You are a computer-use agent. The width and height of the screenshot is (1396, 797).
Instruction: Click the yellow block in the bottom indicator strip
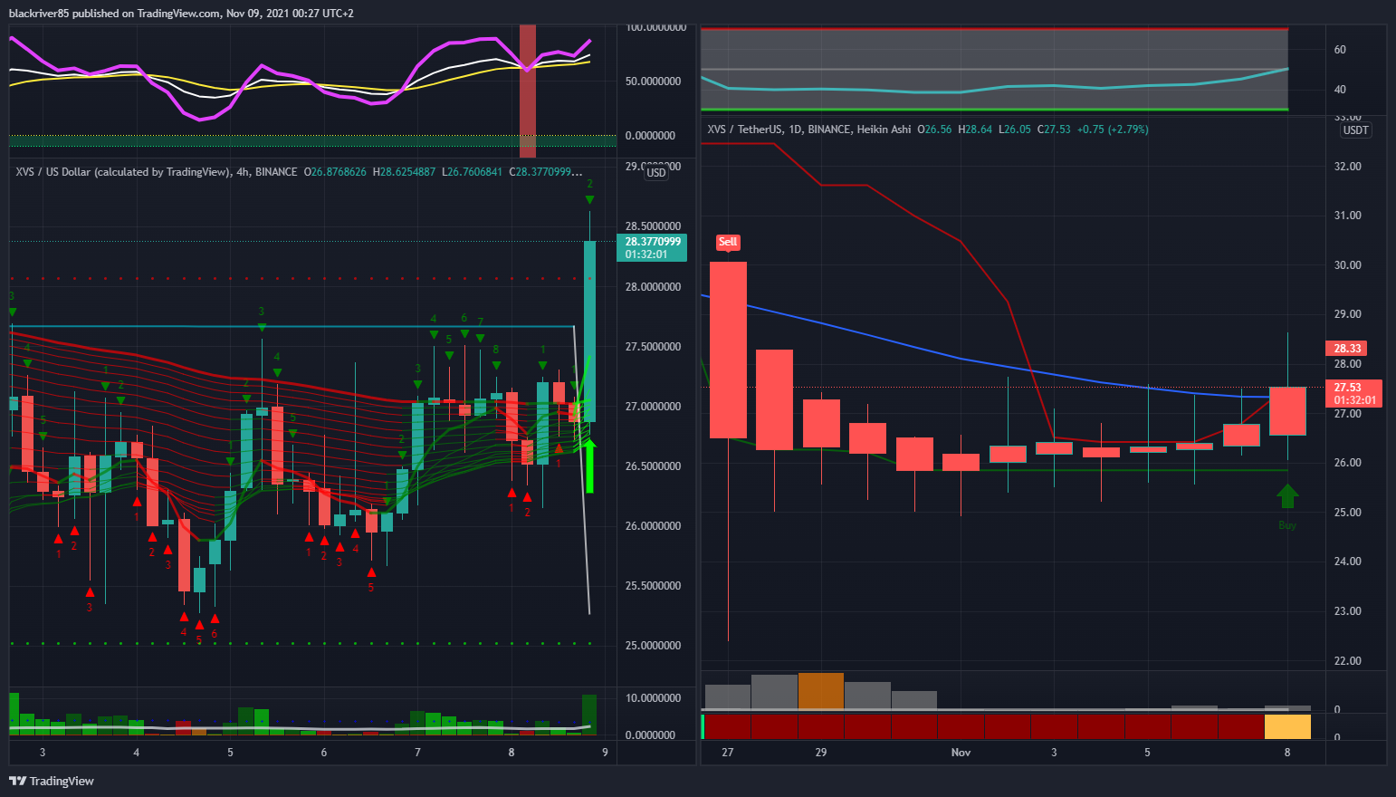1287,726
